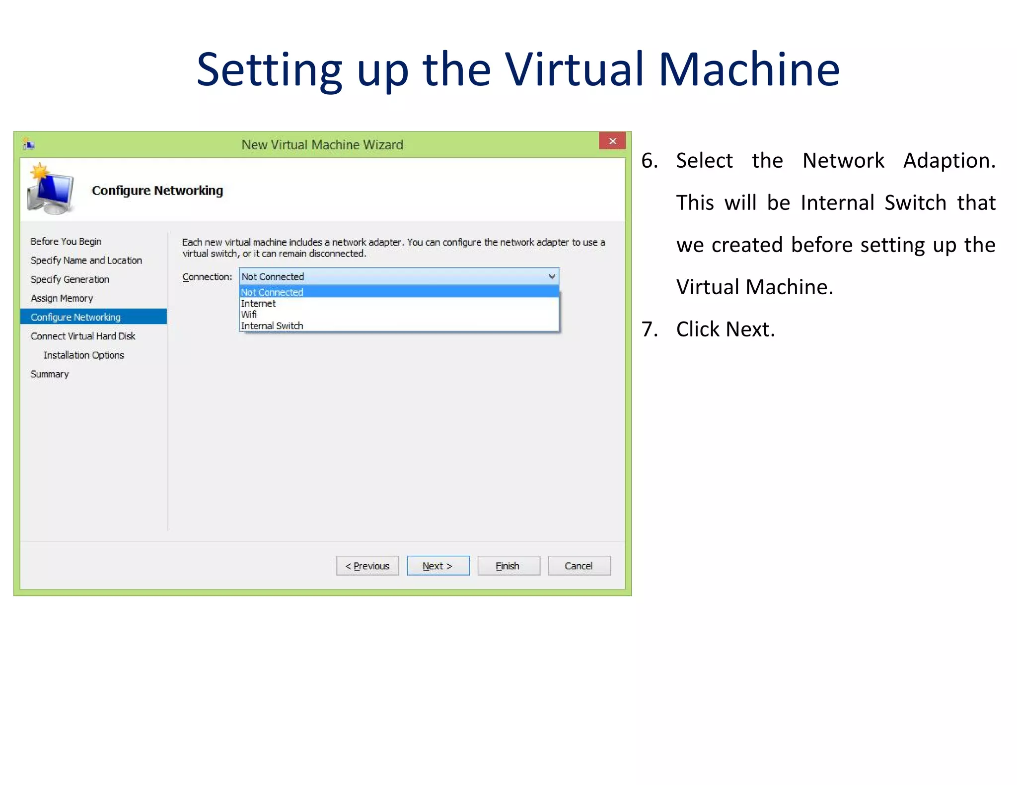The width and height of the screenshot is (1017, 785).
Task: Click the Configure Networking monitor icon
Action: pos(51,189)
